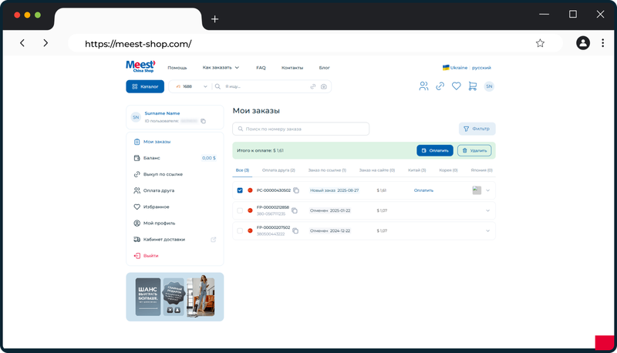Copy the user ID in profile card

pos(204,121)
